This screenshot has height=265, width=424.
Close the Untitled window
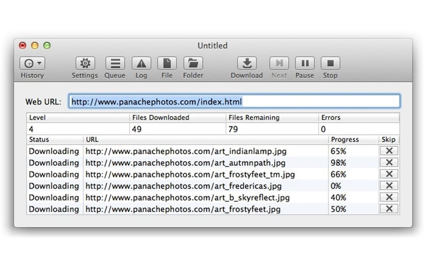coord(22,46)
